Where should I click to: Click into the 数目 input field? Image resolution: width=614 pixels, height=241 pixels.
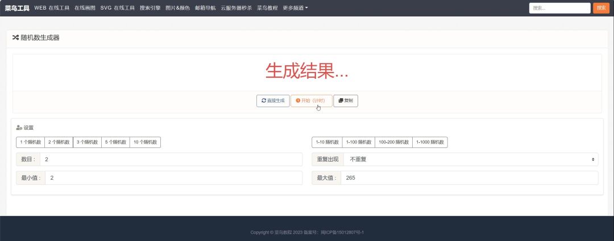[x=171, y=159]
